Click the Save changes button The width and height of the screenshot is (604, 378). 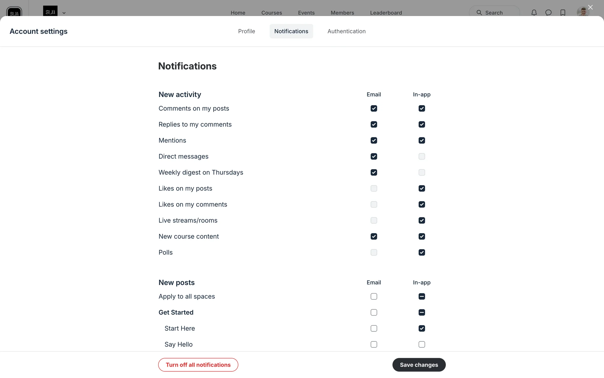pos(419,365)
